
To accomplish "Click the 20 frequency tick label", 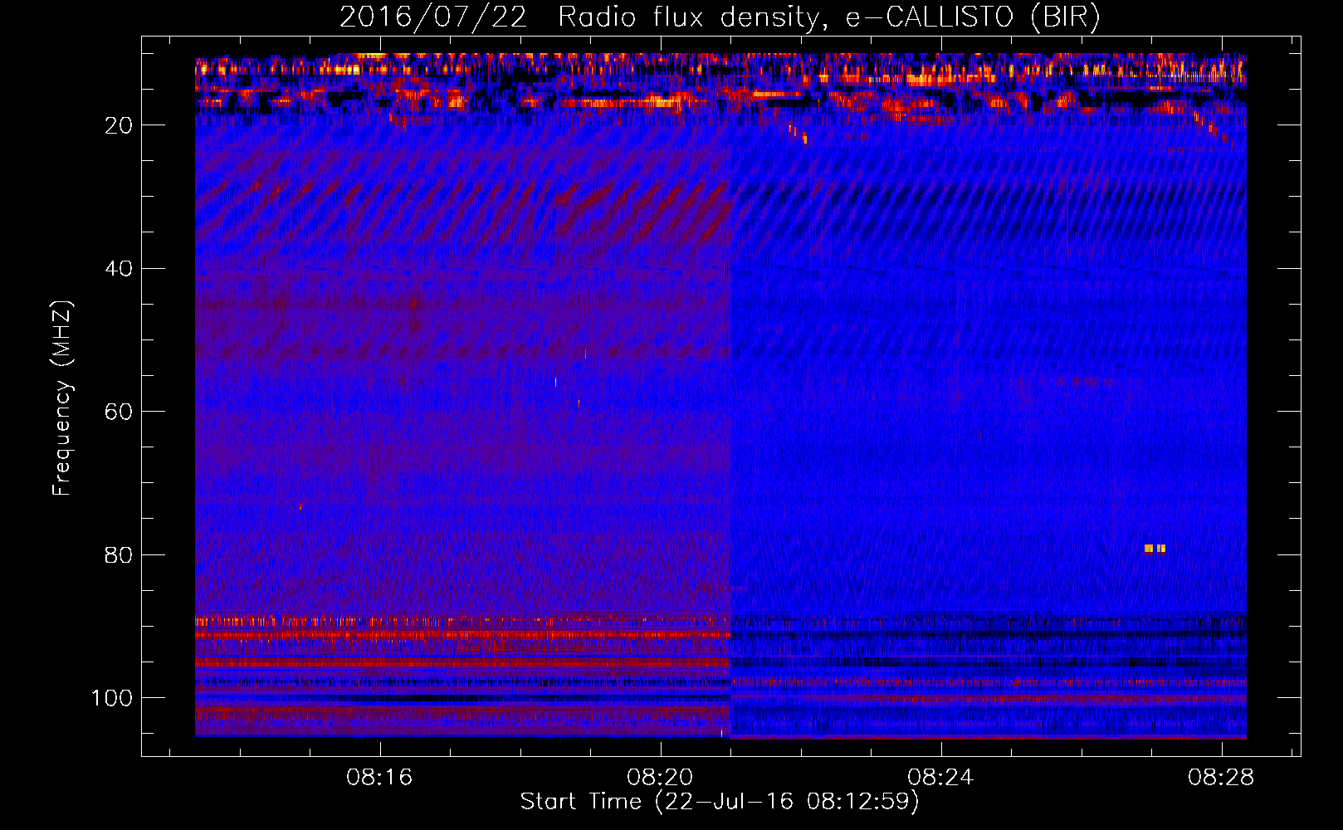I will [x=120, y=125].
